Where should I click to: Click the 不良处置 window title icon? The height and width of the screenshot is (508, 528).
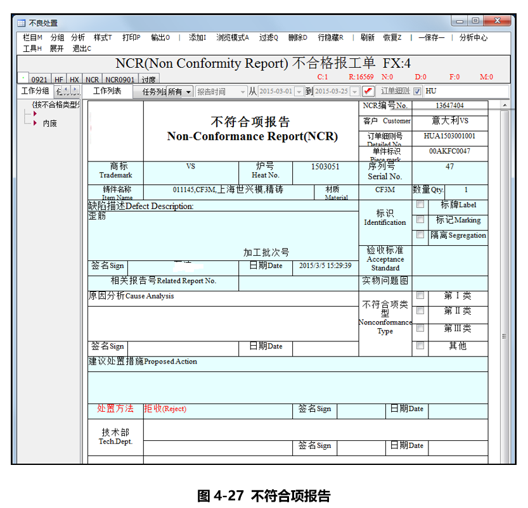[x=21, y=23]
